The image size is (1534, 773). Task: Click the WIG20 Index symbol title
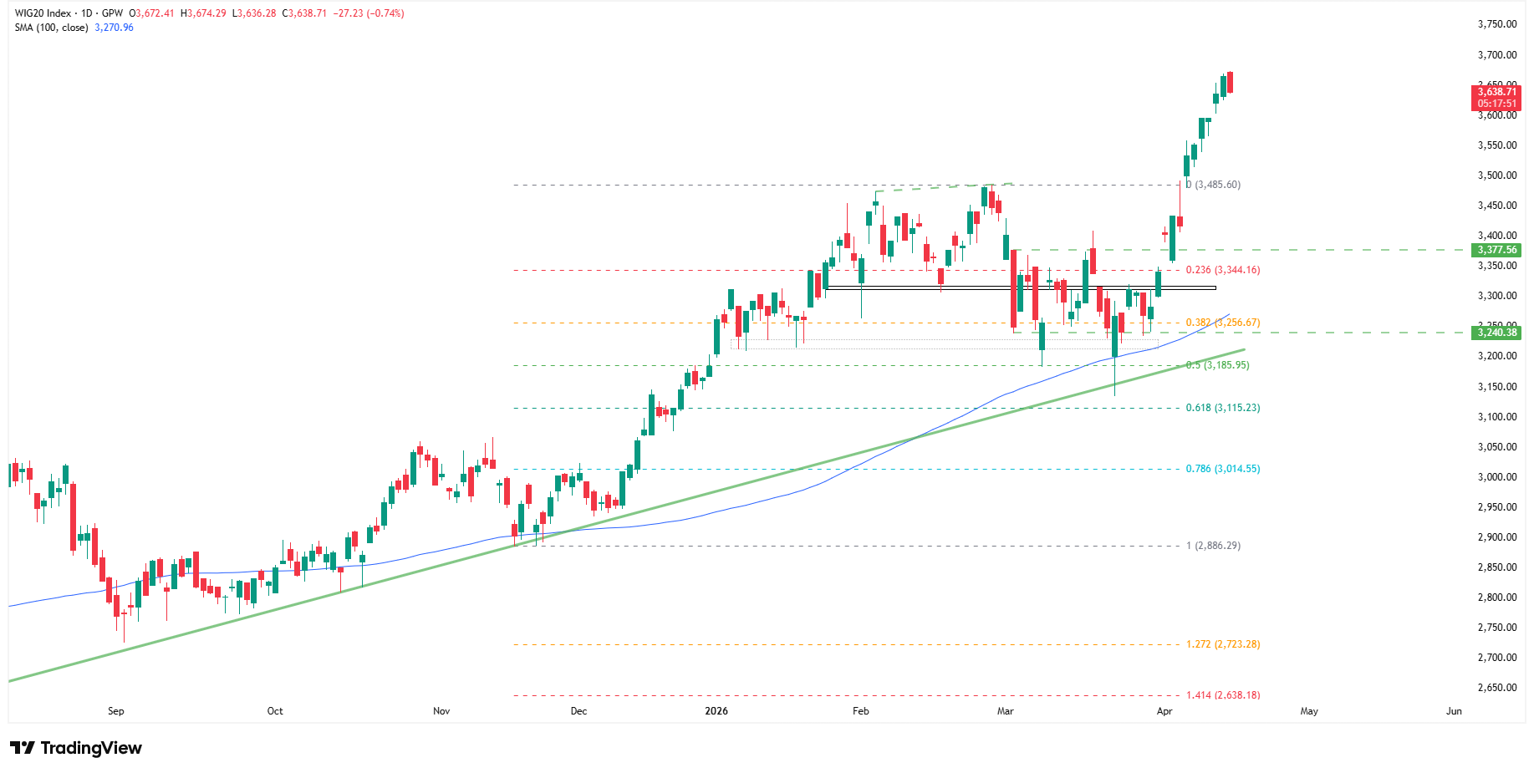[x=43, y=13]
